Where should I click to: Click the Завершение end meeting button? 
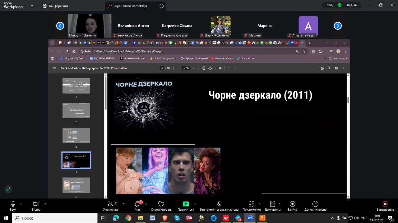(385, 204)
